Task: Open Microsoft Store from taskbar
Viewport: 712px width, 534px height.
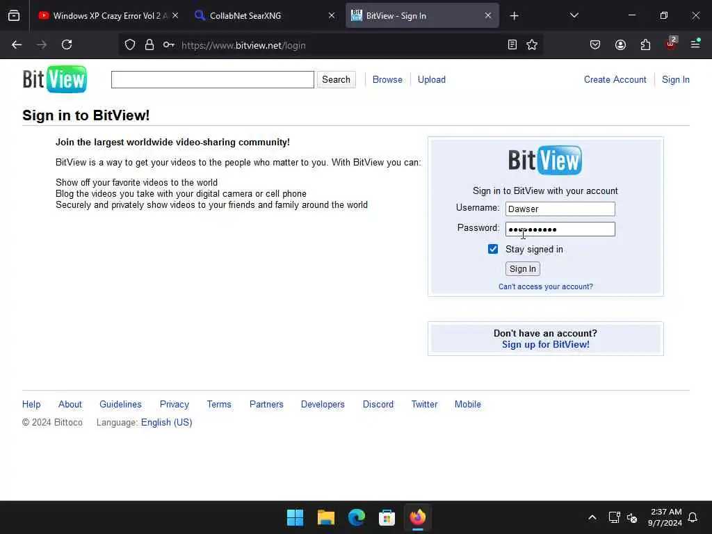Action: [x=387, y=517]
